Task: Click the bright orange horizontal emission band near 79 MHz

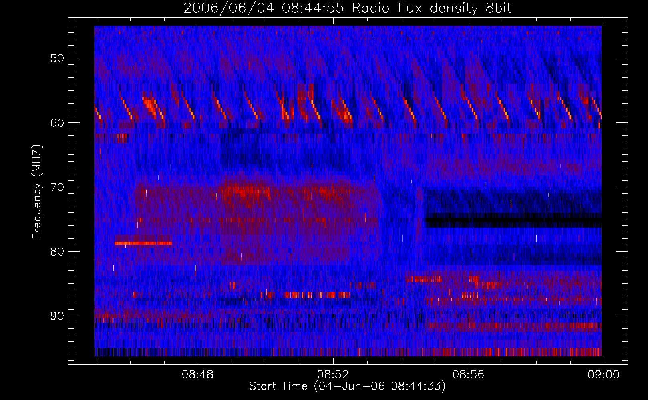Action: click(x=143, y=243)
